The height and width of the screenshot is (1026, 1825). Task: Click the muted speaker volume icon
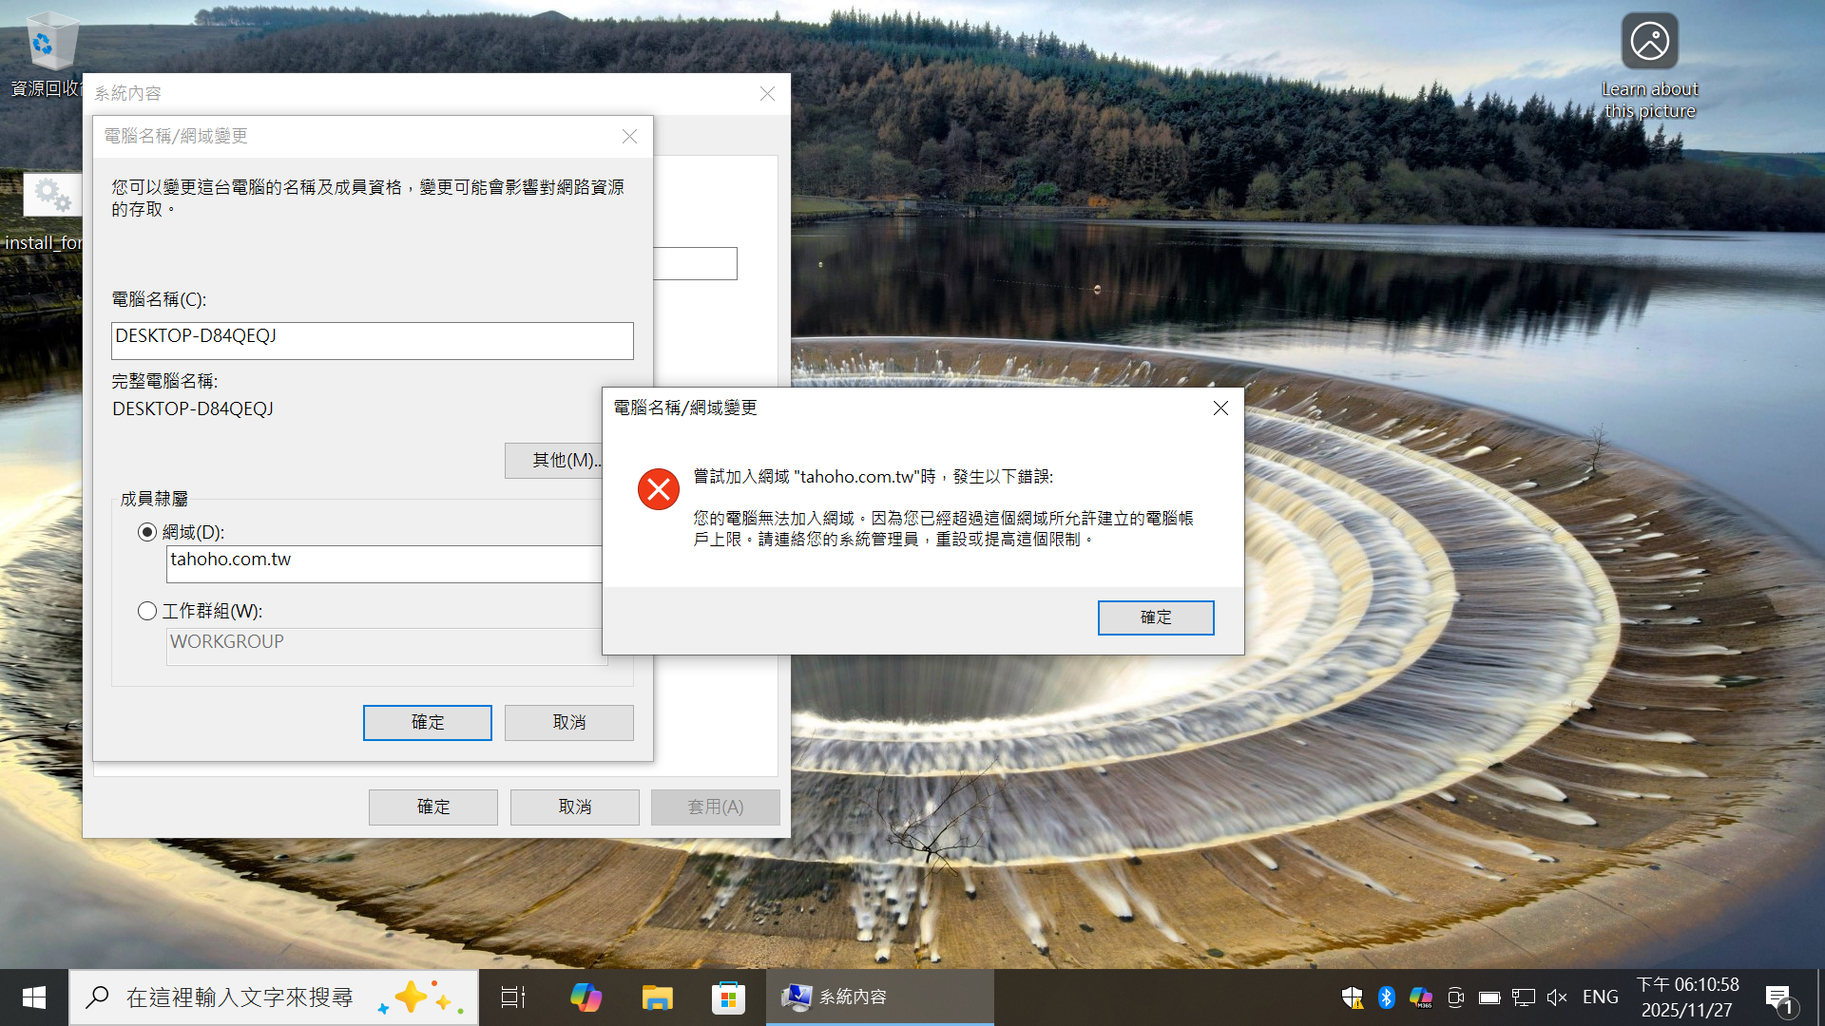(1556, 997)
